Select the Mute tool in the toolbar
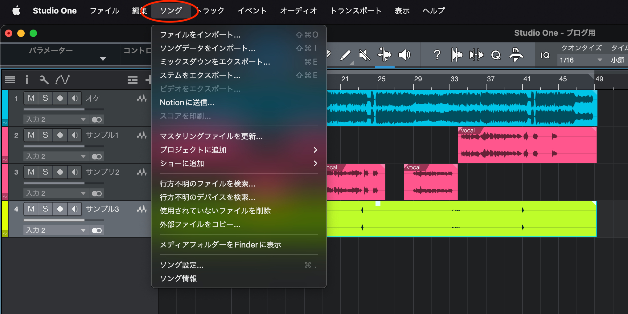This screenshot has width=628, height=314. pos(364,55)
